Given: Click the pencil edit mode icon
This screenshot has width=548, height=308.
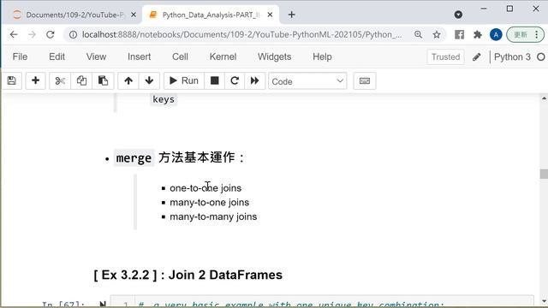Looking at the screenshot, I should (477, 57).
